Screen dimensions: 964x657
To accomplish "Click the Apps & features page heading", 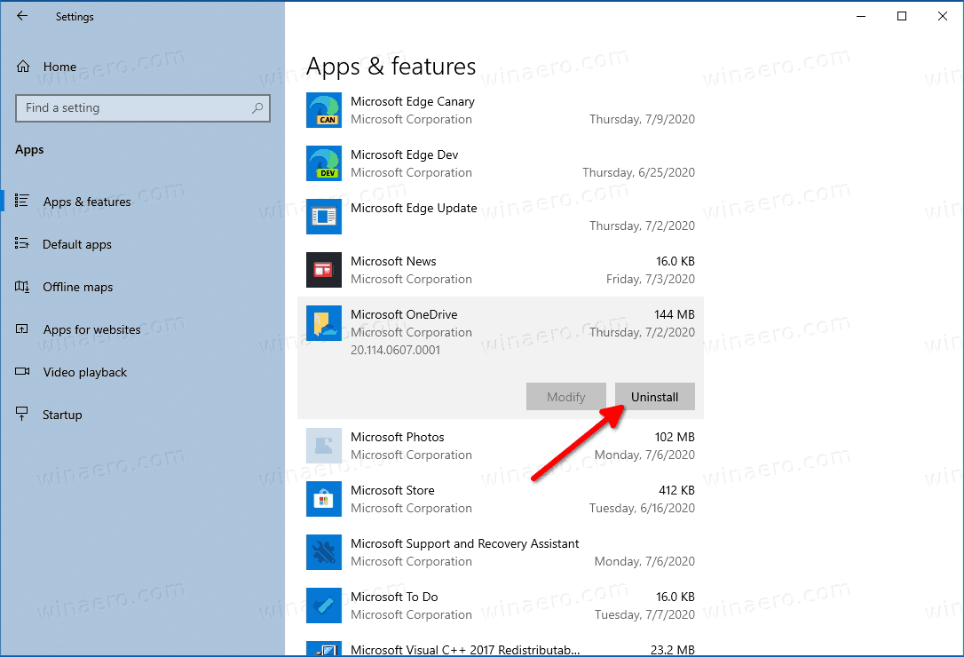I will [391, 67].
